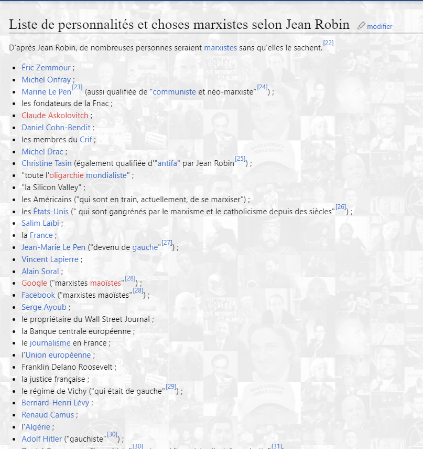The height and width of the screenshot is (449, 423).
Task: Open the Serge Ayoub link
Action: (x=44, y=307)
